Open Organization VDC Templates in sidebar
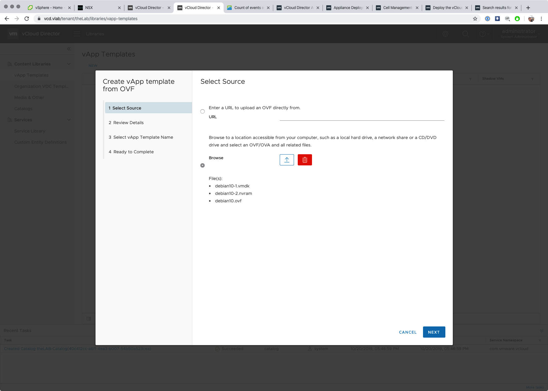548x391 pixels. pos(41,86)
